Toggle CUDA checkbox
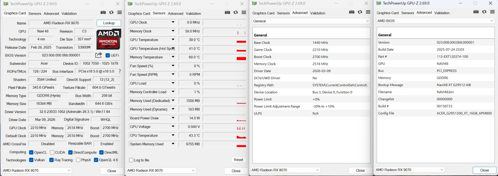 click(52, 153)
